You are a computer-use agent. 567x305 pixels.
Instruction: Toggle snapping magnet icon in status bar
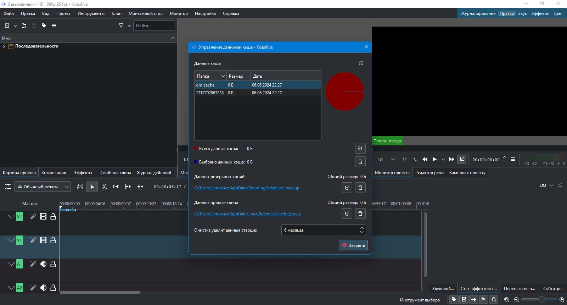pos(494,300)
